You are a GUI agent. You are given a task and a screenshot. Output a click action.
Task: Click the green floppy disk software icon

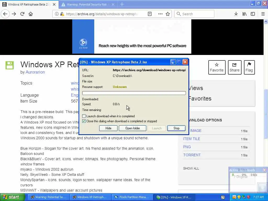tap(10, 65)
